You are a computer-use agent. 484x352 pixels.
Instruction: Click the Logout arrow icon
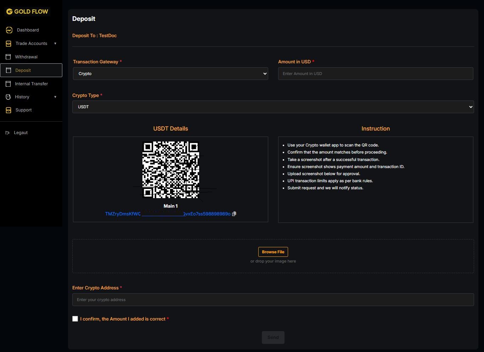(7, 133)
